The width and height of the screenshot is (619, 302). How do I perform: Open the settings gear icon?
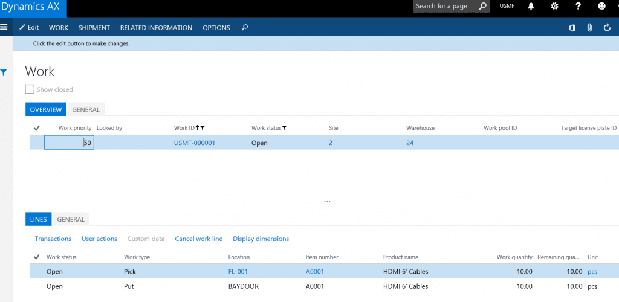pos(555,6)
